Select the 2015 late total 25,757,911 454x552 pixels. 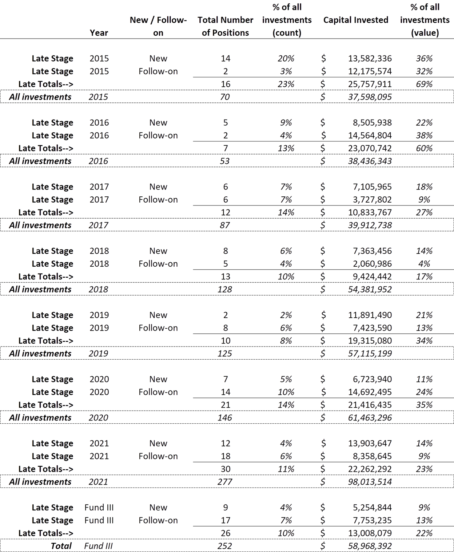pyautogui.click(x=370, y=84)
